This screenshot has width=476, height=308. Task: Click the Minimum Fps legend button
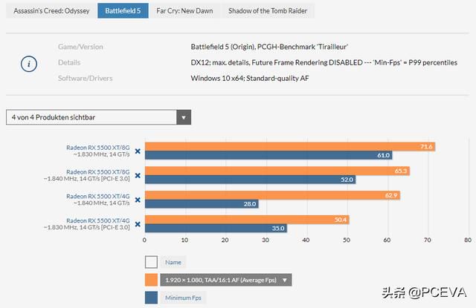pyautogui.click(x=183, y=298)
